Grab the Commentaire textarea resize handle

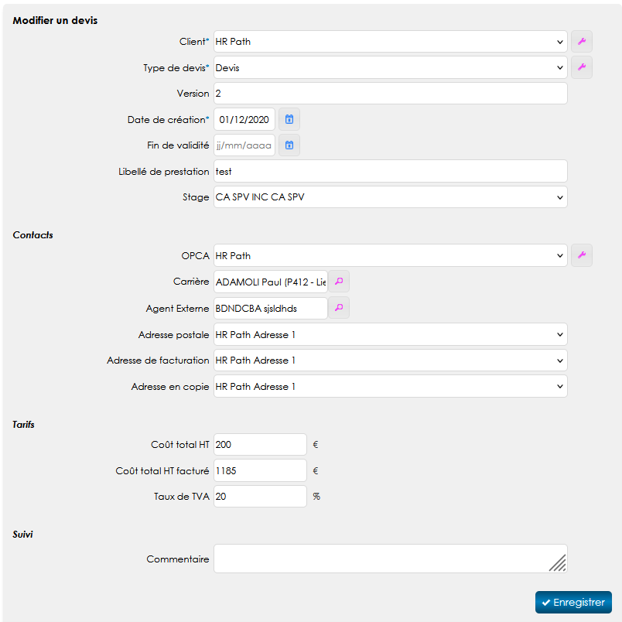[x=558, y=563]
